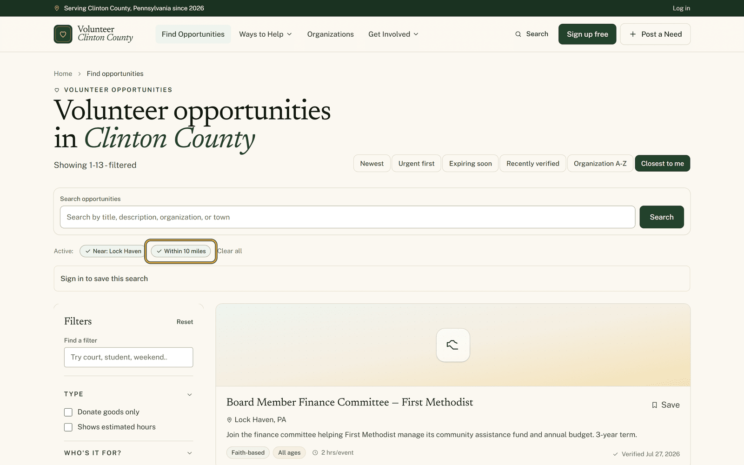Click the magnifier icon beside Search in header
The image size is (744, 465).
coord(518,34)
